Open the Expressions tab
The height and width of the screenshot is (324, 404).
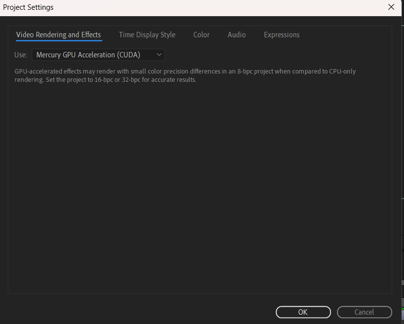click(x=282, y=34)
